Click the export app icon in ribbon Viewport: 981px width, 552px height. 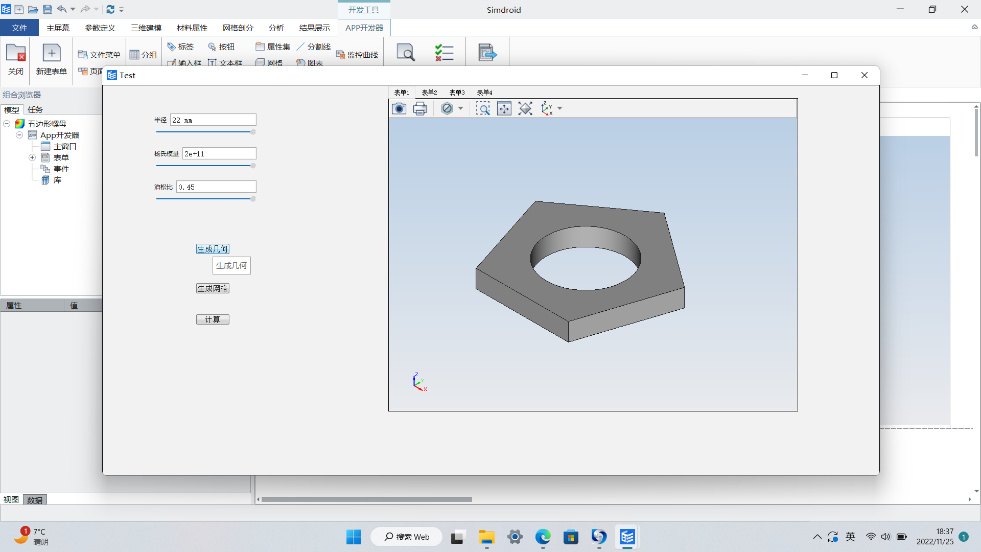[487, 52]
